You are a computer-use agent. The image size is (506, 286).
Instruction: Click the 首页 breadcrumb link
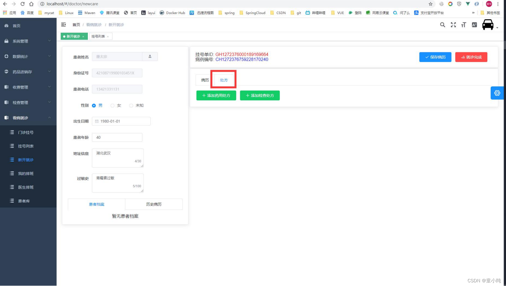[x=76, y=25]
